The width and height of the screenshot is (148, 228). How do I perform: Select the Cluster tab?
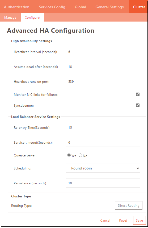(x=139, y=7)
